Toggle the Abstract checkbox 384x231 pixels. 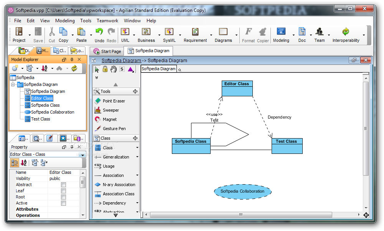63,185
